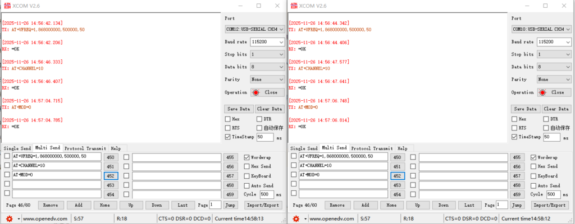Close the COM12 port via the red Operation button
Image resolution: width=575 pixels, height=224 pixels.
point(264,92)
